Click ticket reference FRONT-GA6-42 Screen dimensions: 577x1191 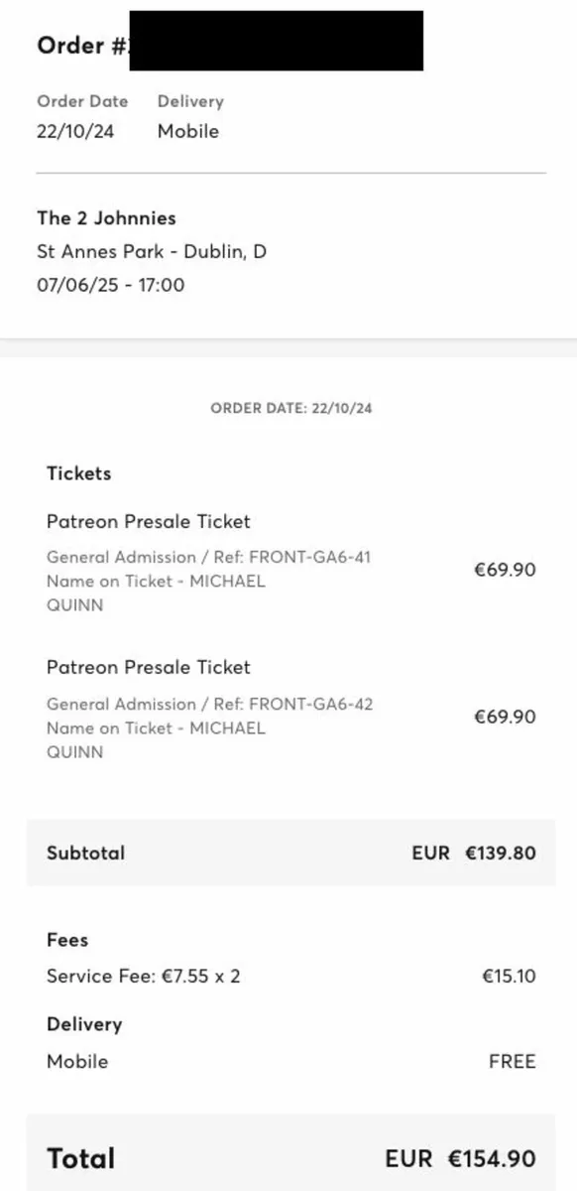pyautogui.click(x=310, y=705)
